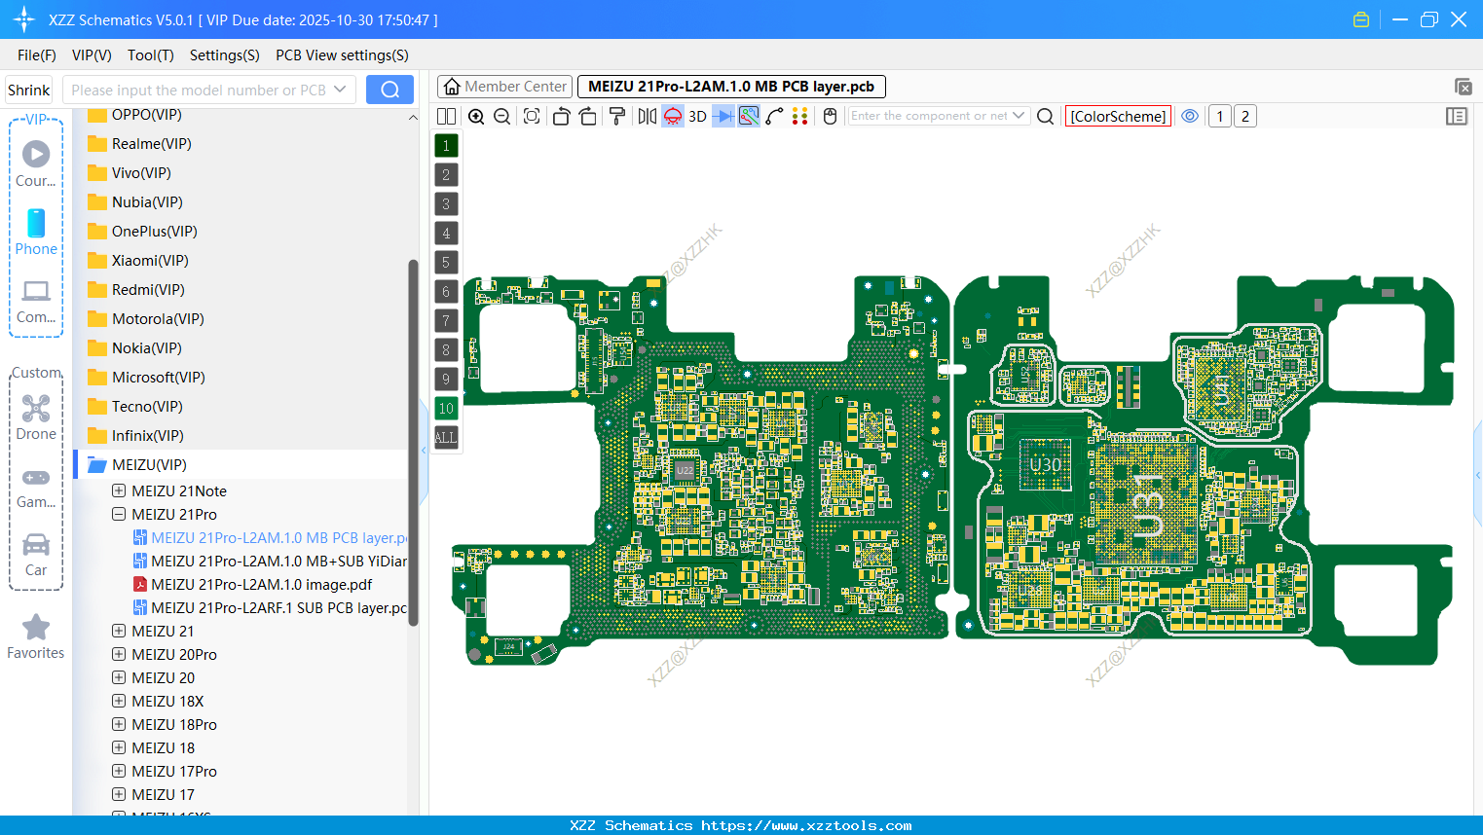Switch to 3D view
This screenshot has height=835, width=1483.
[x=697, y=116]
